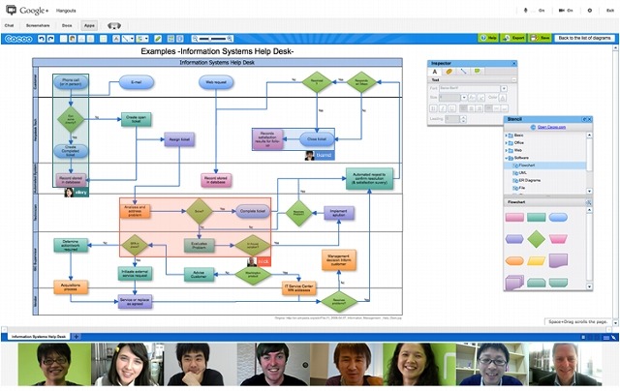Open the comment tab in Inspector
Screen dimensions: 620x391
[x=478, y=72]
